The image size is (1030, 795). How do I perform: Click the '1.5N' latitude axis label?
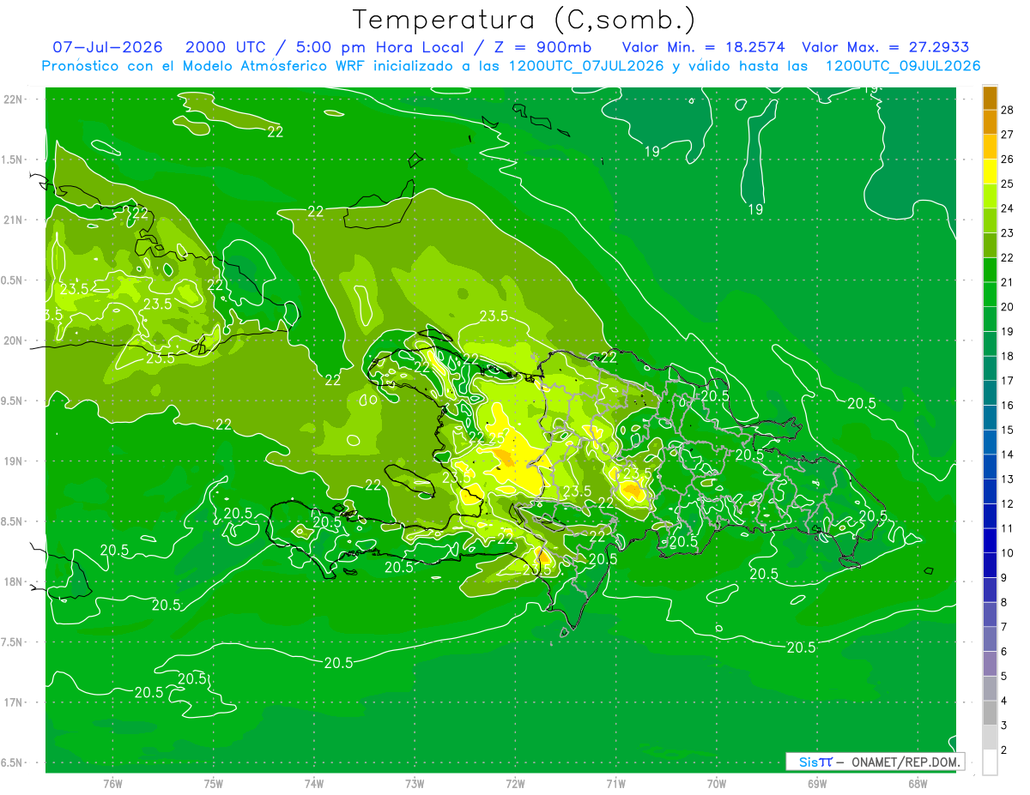12,160
